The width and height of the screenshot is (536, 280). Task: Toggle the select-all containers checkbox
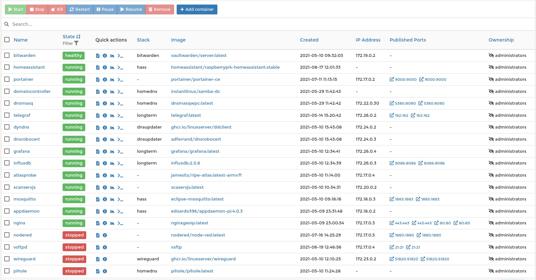click(7, 40)
